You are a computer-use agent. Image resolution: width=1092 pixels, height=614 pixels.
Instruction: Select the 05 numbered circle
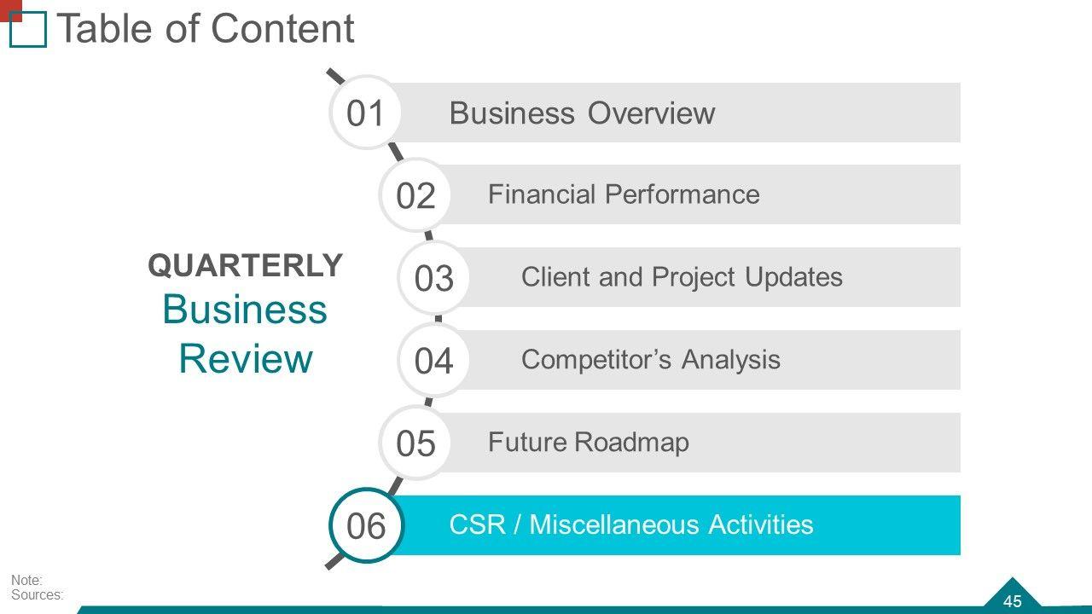point(415,444)
